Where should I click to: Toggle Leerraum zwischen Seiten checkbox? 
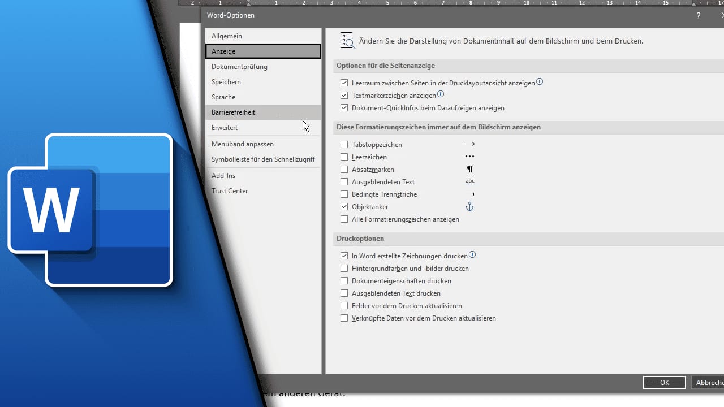click(344, 83)
